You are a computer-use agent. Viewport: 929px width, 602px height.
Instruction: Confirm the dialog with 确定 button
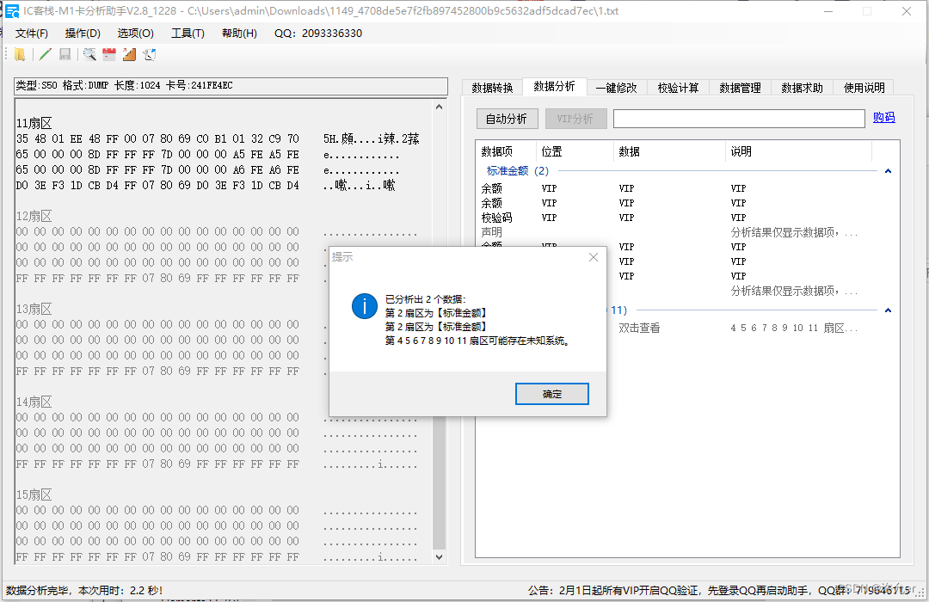pos(551,393)
